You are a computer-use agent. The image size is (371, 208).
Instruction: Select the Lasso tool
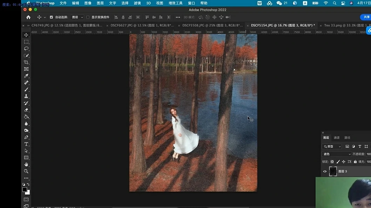(26, 49)
